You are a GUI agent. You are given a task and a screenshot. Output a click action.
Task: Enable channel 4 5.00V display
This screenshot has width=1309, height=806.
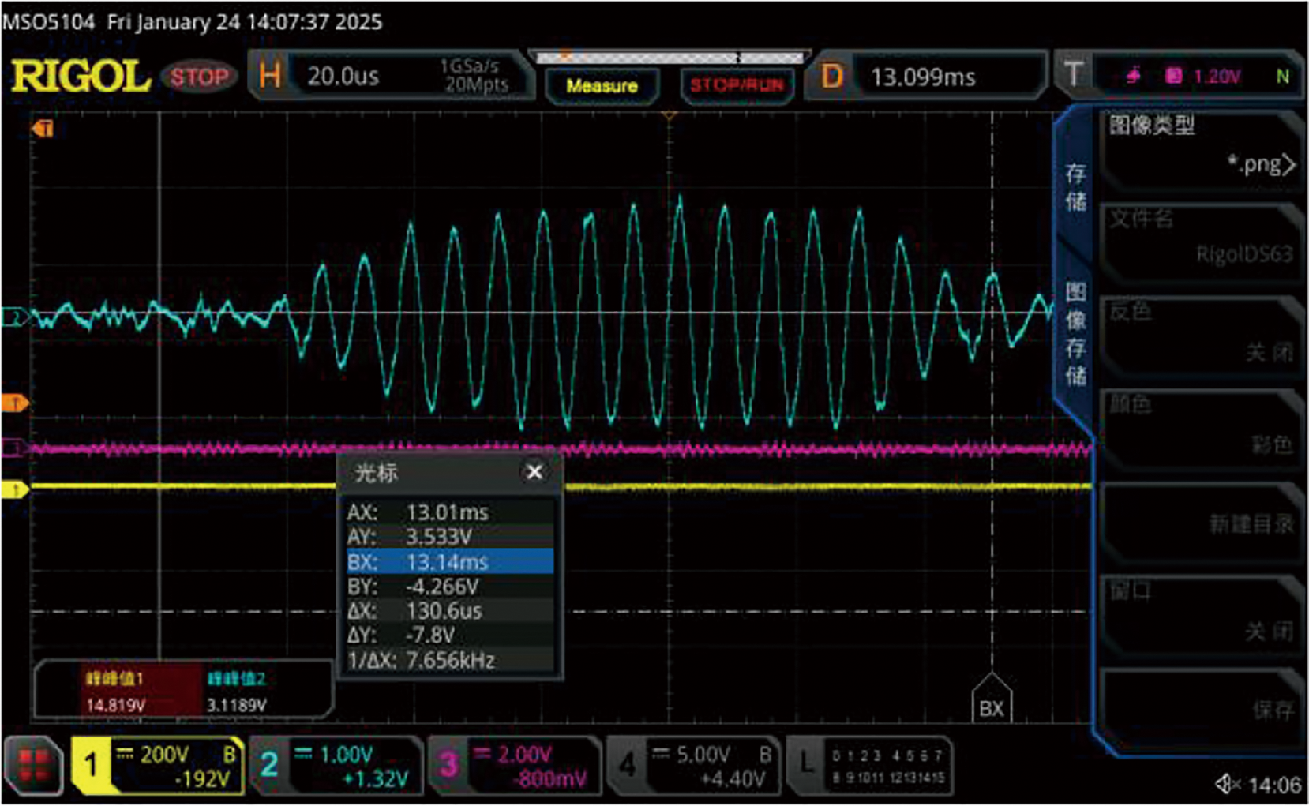coord(696,765)
